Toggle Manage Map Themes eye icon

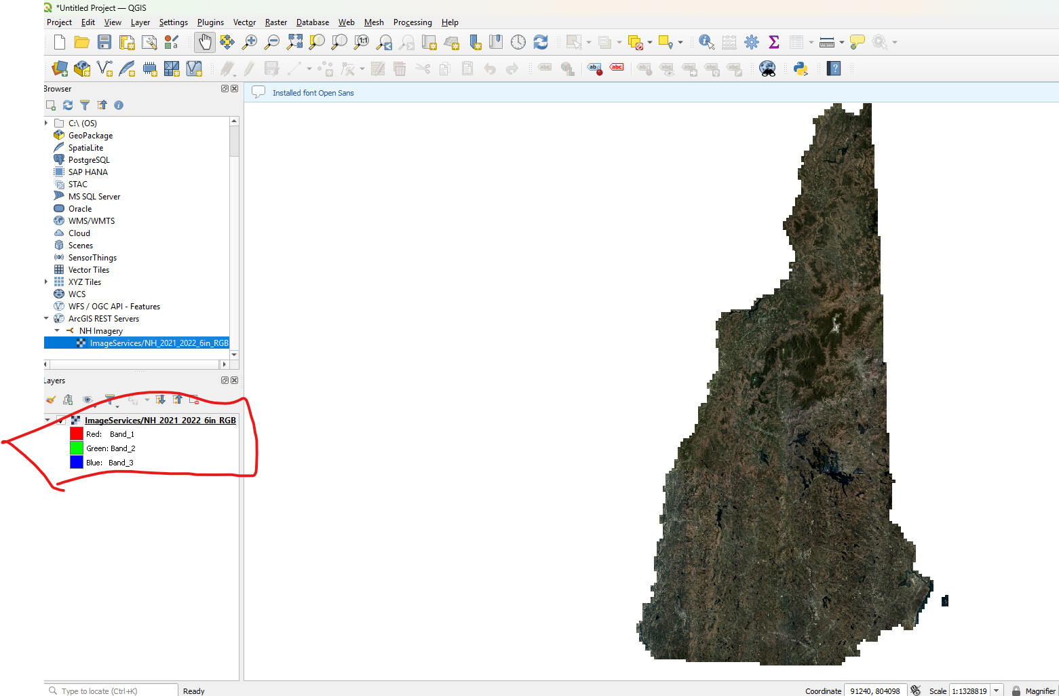[88, 400]
